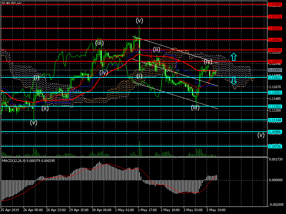
Task: Click the cyan up arrow object
Action: [x=234, y=57]
